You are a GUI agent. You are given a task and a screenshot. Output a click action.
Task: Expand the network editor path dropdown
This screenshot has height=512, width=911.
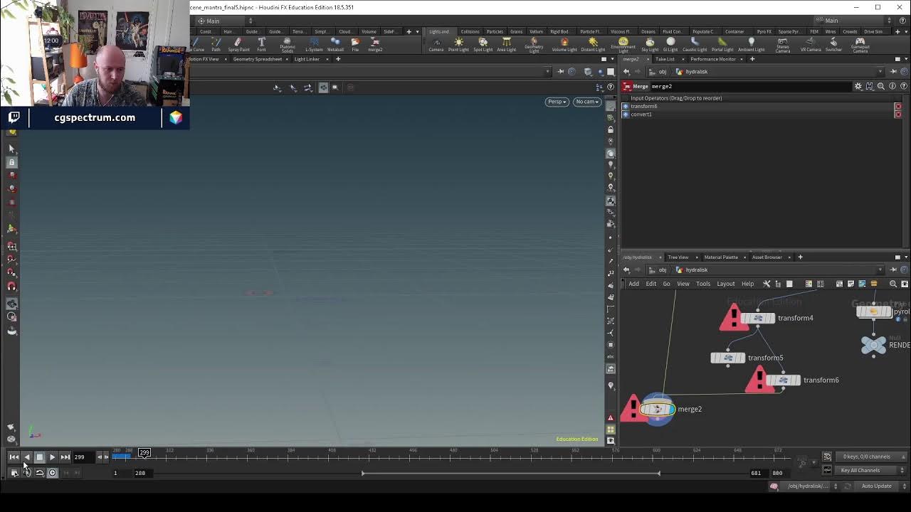(x=880, y=270)
